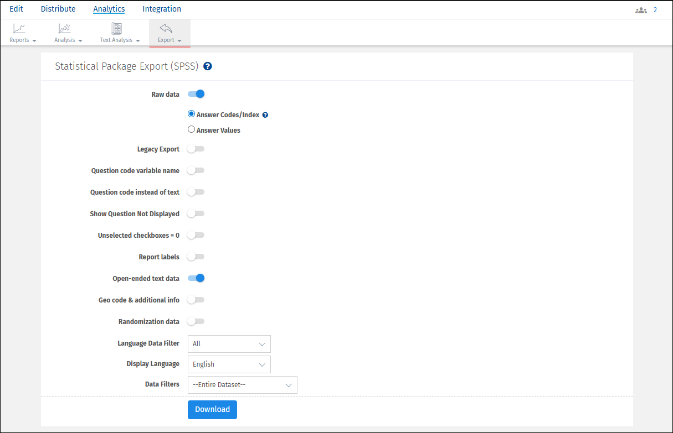Select the Answer Values radio button
673x433 pixels.
pyautogui.click(x=191, y=129)
